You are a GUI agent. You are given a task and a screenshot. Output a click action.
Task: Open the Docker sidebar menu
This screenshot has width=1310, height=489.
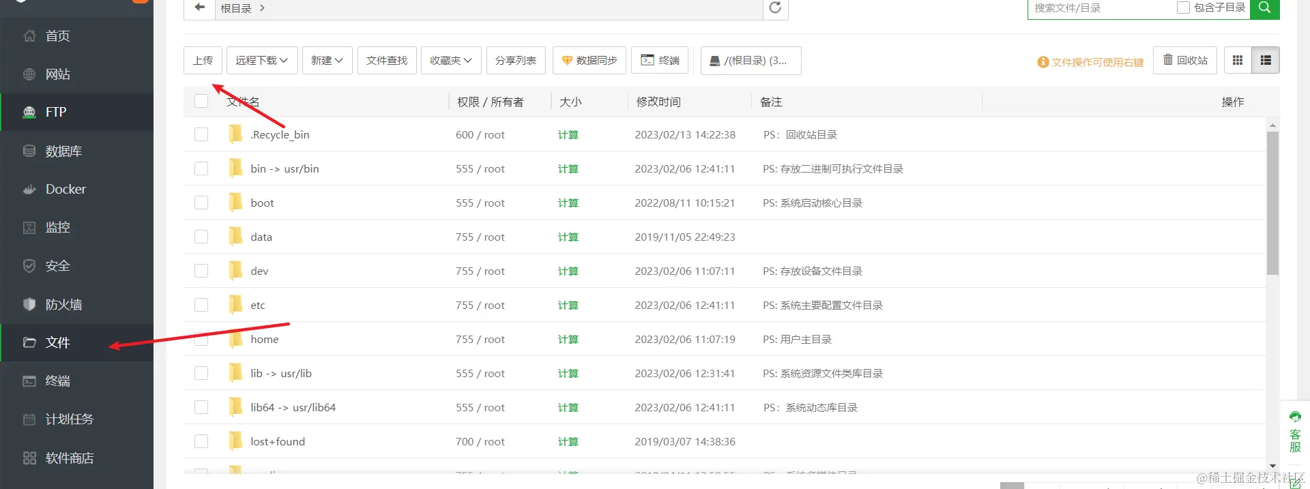65,189
